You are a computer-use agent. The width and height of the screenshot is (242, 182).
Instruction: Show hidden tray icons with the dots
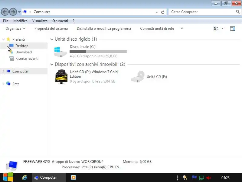coord(178,178)
